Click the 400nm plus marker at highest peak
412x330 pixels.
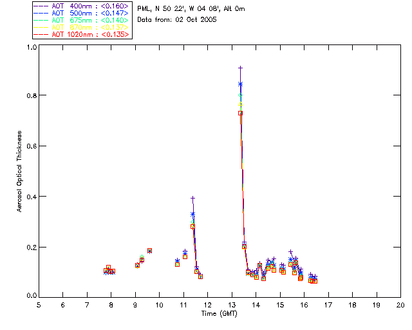[240, 68]
